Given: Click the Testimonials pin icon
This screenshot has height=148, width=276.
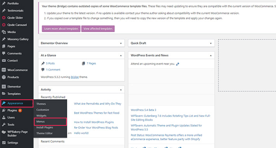Looking at the screenshot, I should (4, 11).
